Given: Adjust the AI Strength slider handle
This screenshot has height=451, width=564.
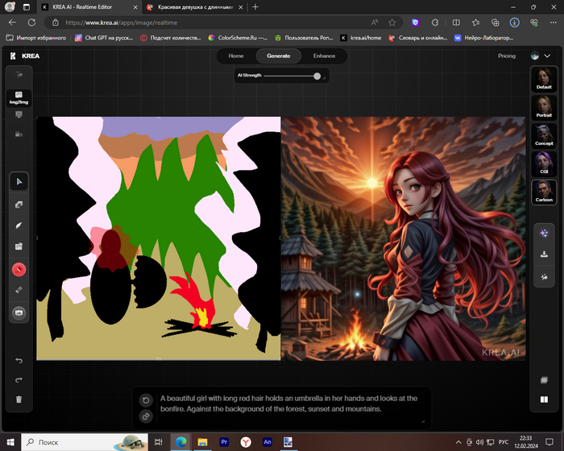Looking at the screenshot, I should tap(317, 76).
